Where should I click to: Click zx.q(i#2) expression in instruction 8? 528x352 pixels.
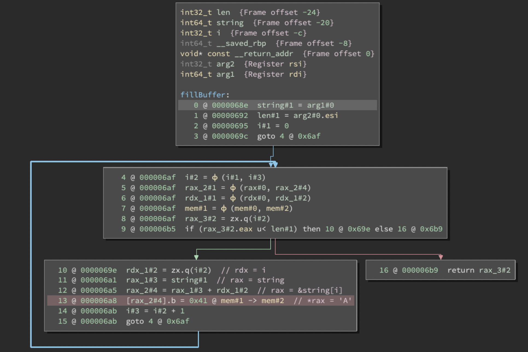250,219
